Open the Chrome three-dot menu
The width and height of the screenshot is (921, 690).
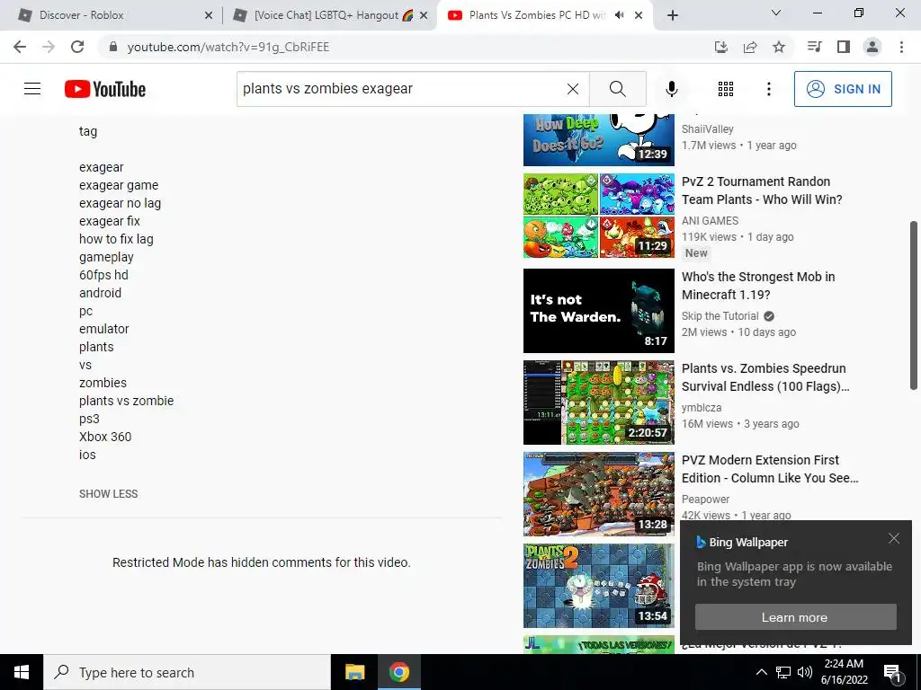[x=901, y=47]
